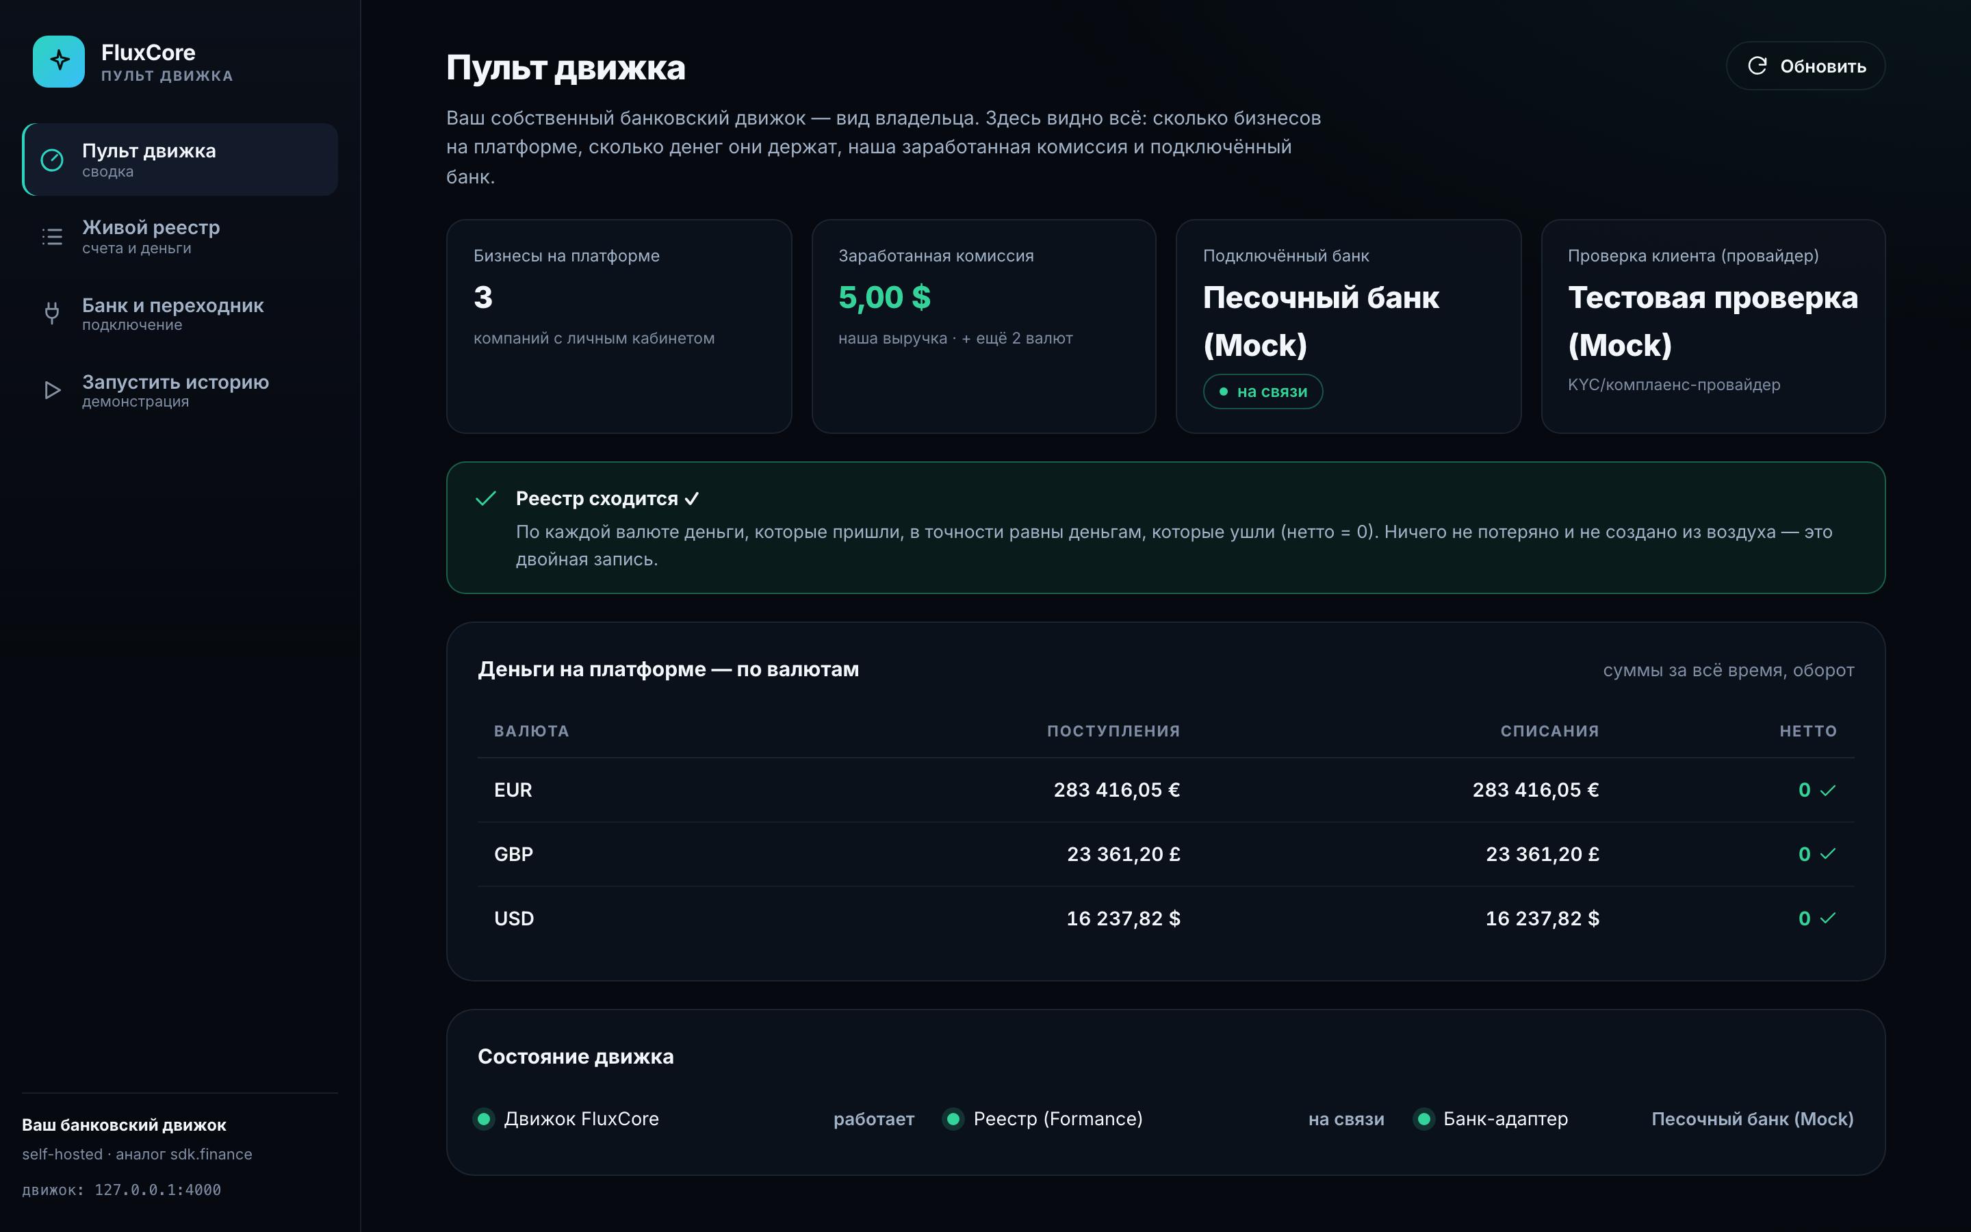Image resolution: width=1971 pixels, height=1232 pixels.
Task: Click the plug icon beside Банк и переходник
Action: pyautogui.click(x=52, y=313)
